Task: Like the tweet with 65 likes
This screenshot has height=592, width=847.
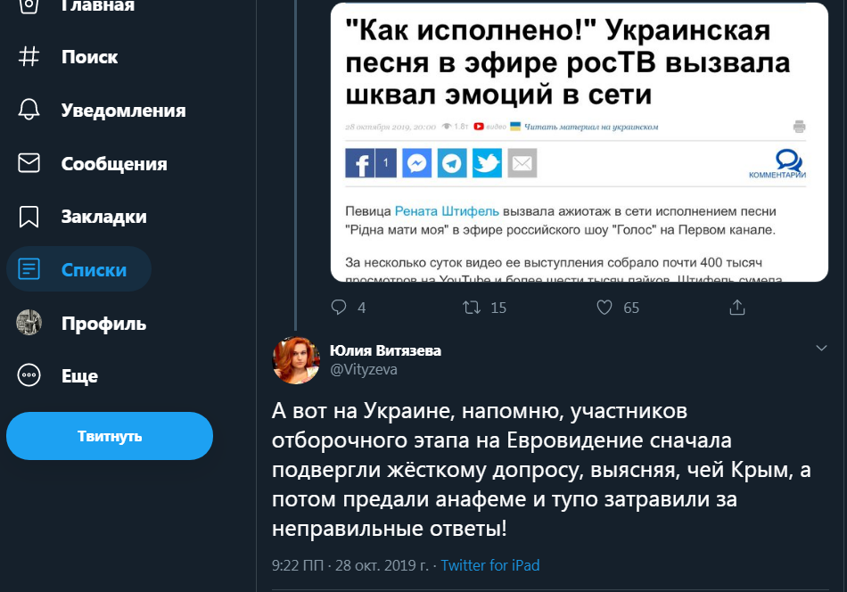Action: click(604, 308)
